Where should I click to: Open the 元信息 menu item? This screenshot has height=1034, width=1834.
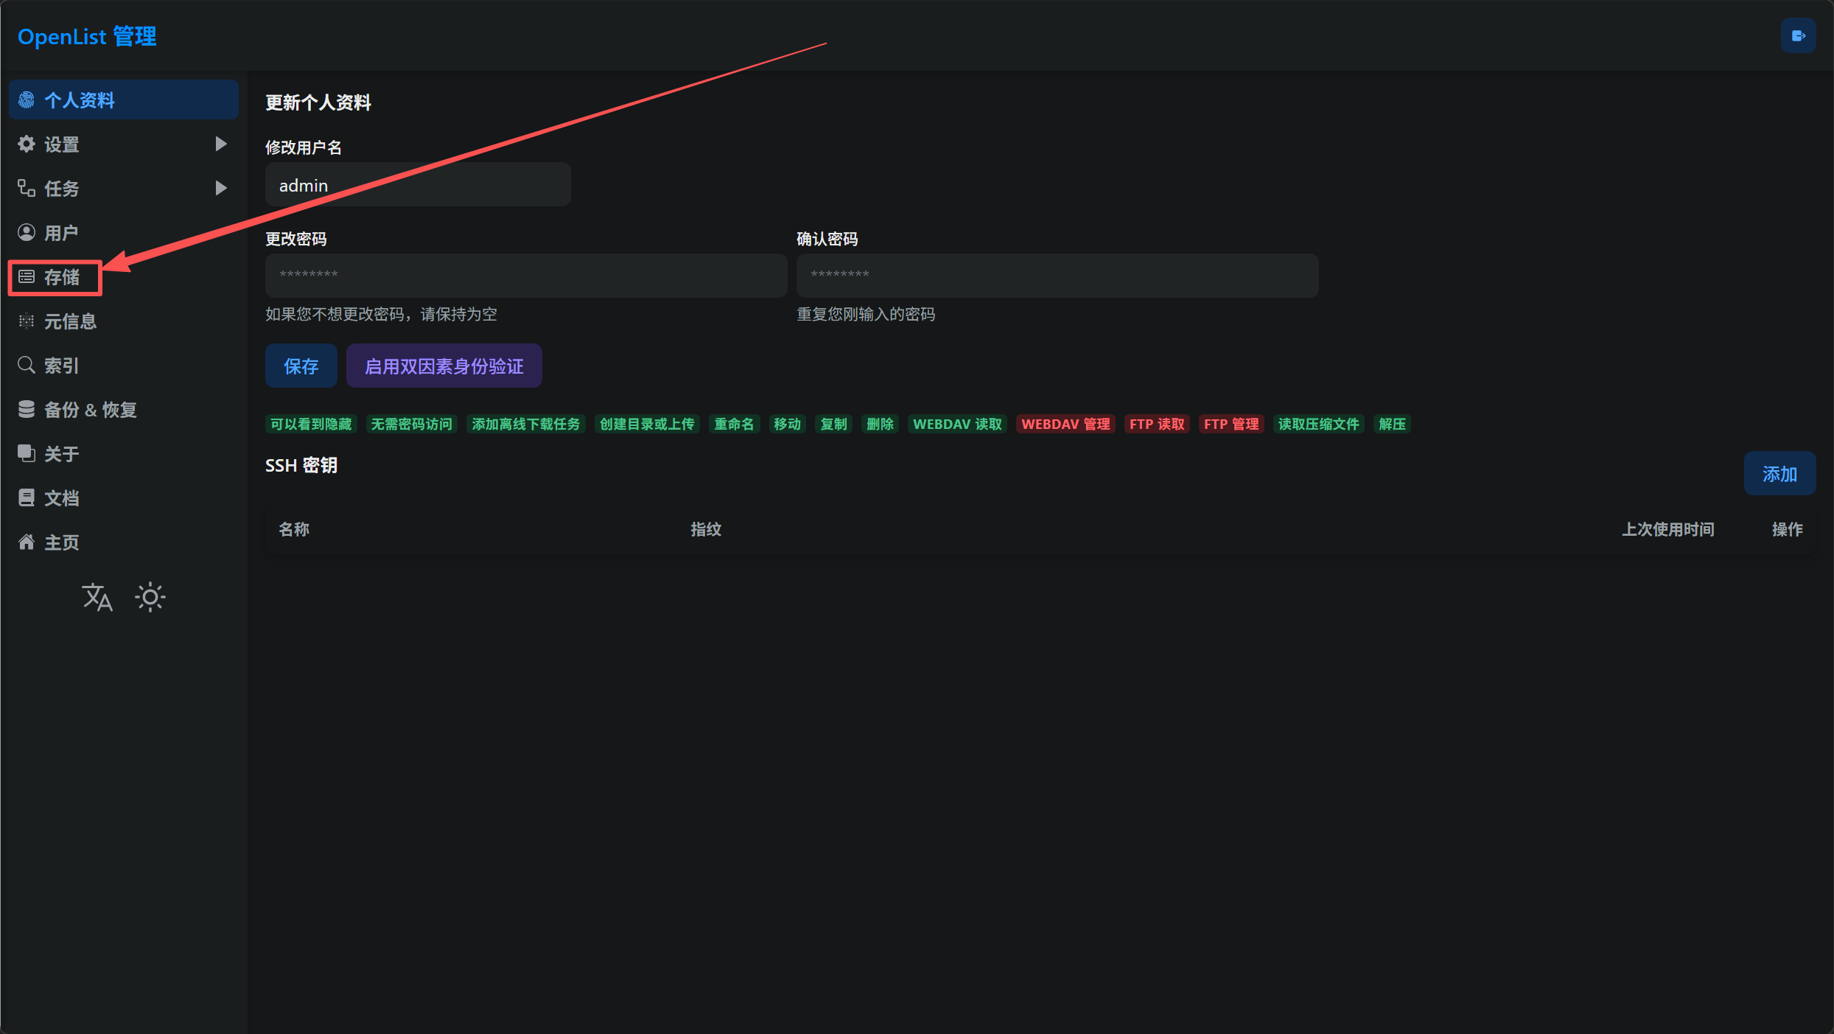click(x=70, y=321)
